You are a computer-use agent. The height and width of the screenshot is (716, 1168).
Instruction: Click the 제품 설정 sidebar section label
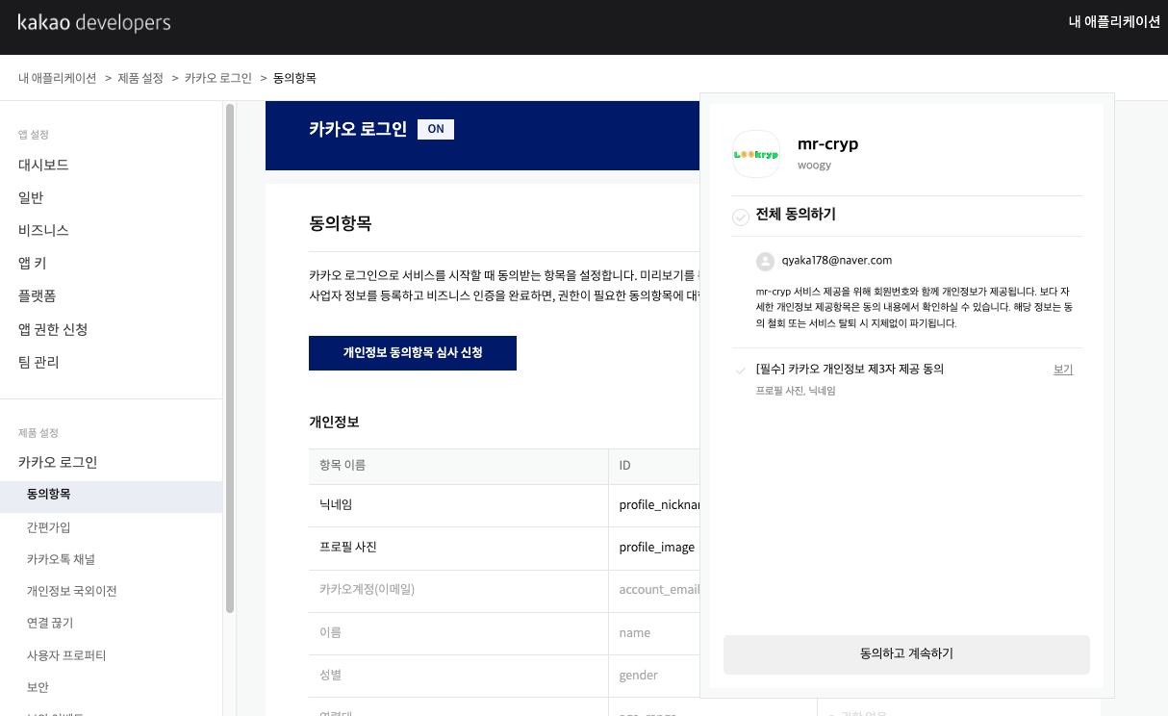38,433
